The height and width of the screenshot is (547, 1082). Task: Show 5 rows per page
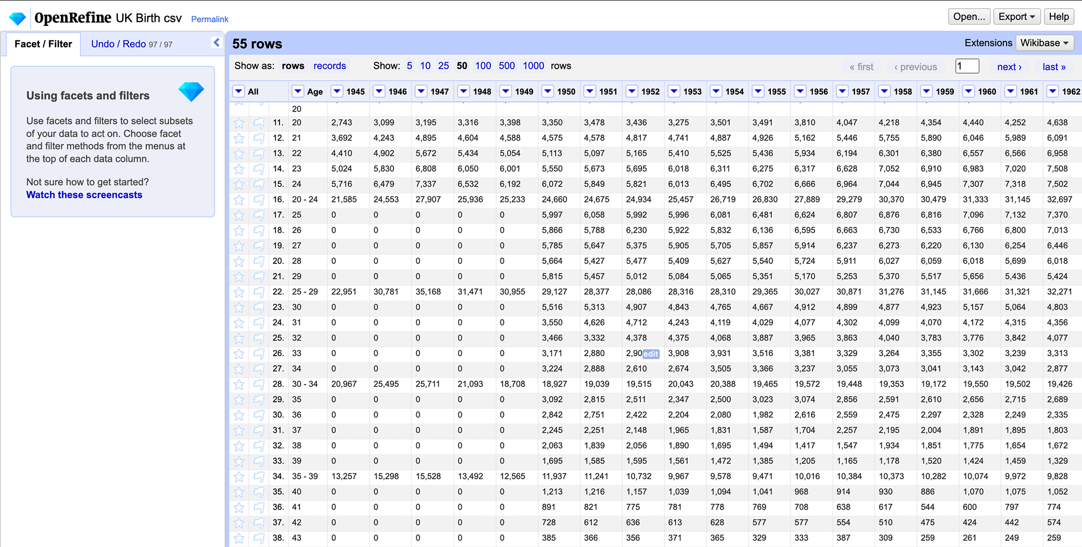pyautogui.click(x=409, y=66)
